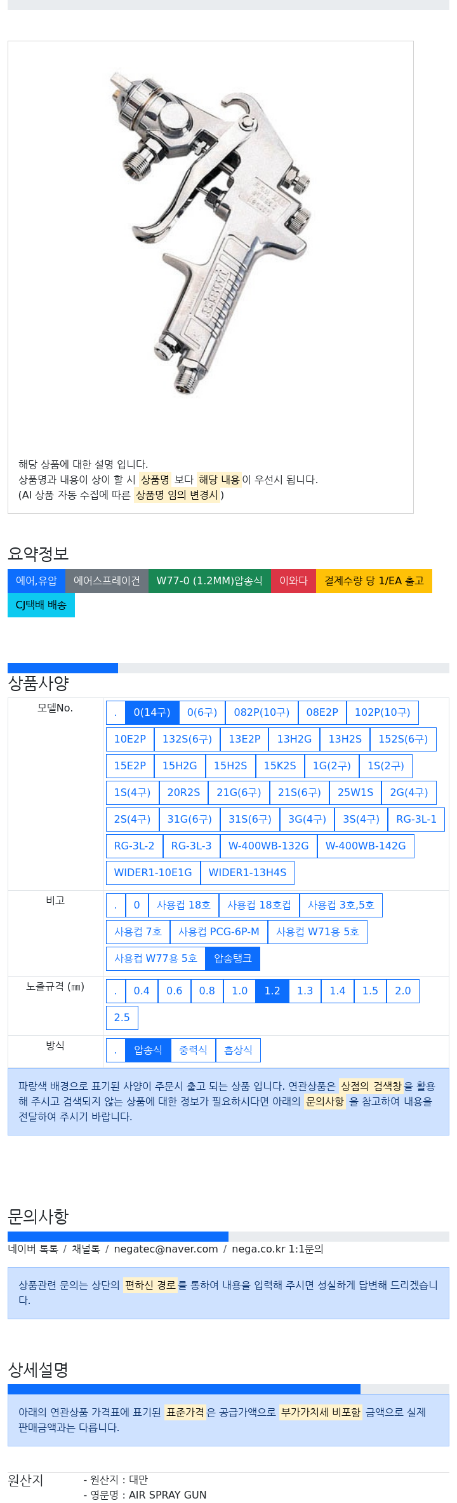Switch method to 흡상식
This screenshot has height=1503, width=457.
tap(238, 1050)
